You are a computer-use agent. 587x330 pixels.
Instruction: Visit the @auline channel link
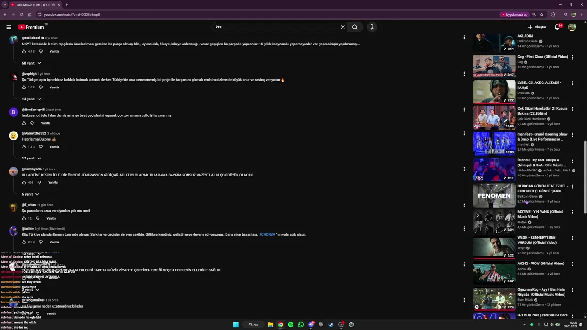[x=28, y=228]
